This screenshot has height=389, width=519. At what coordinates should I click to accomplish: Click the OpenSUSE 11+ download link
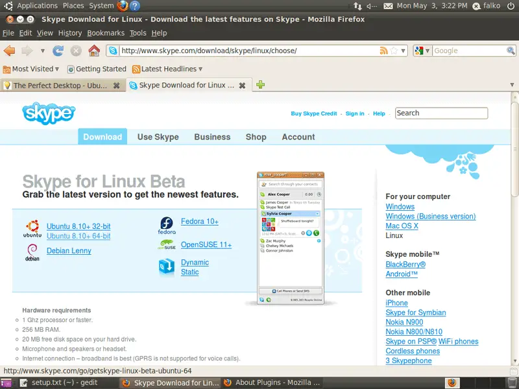[x=206, y=245]
